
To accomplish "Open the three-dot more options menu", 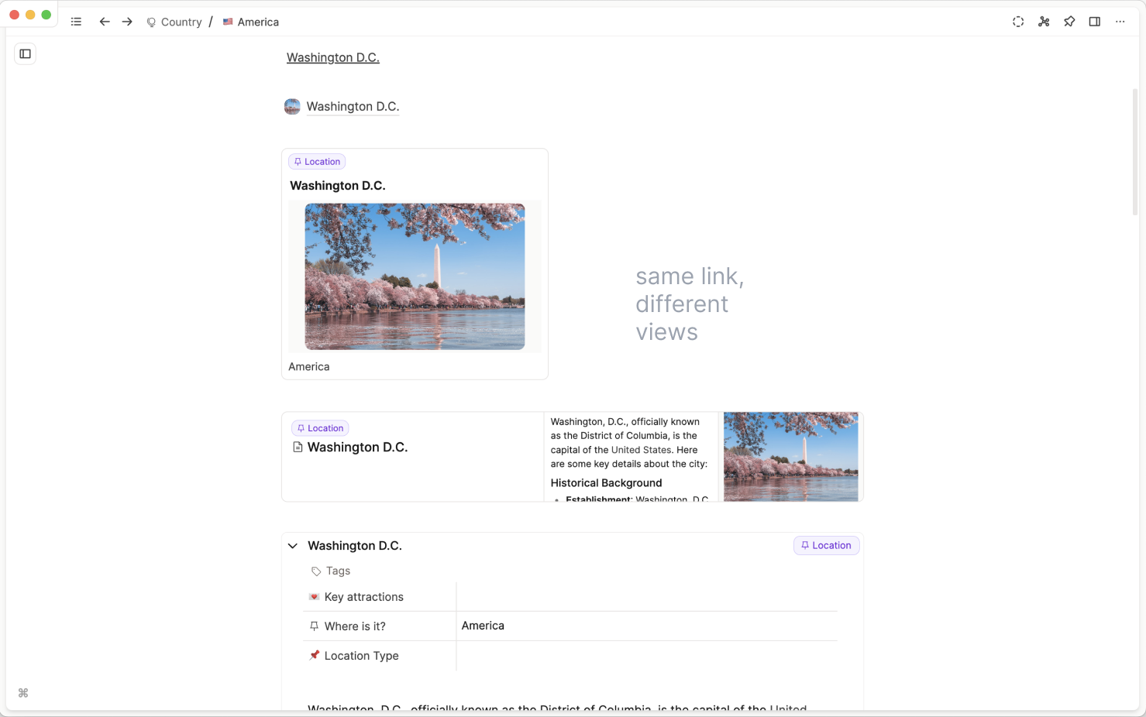I will (1120, 22).
